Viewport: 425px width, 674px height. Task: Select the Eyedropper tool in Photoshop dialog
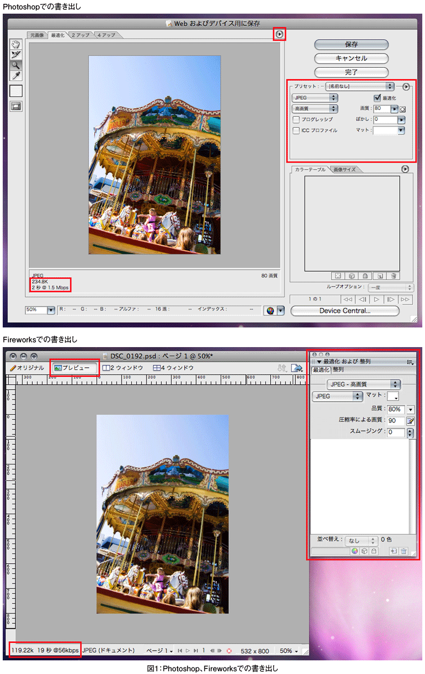[16, 75]
